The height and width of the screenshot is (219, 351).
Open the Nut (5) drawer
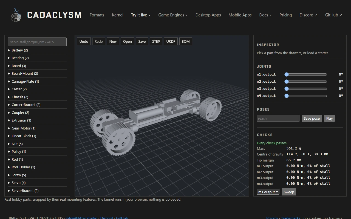click(x=37, y=144)
